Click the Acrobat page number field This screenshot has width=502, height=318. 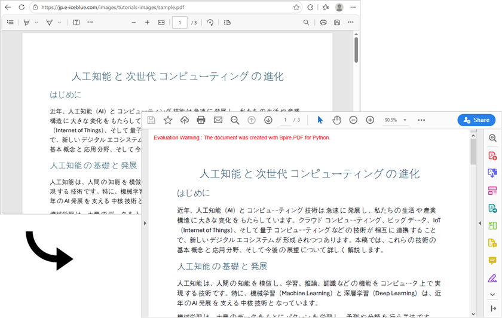coord(285,120)
